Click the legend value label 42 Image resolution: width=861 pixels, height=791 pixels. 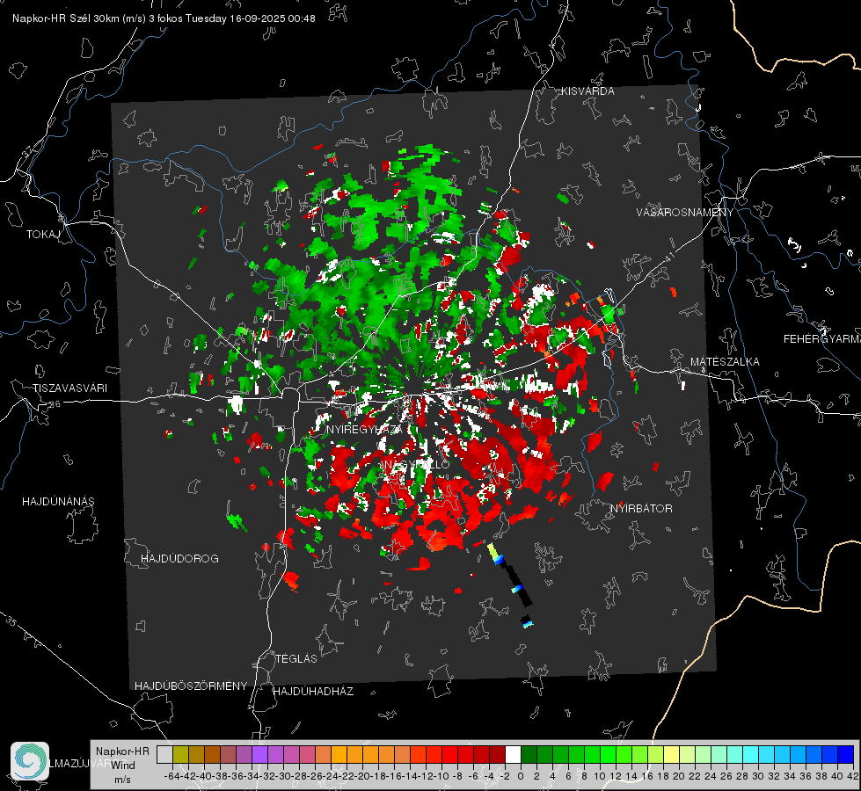tap(852, 776)
